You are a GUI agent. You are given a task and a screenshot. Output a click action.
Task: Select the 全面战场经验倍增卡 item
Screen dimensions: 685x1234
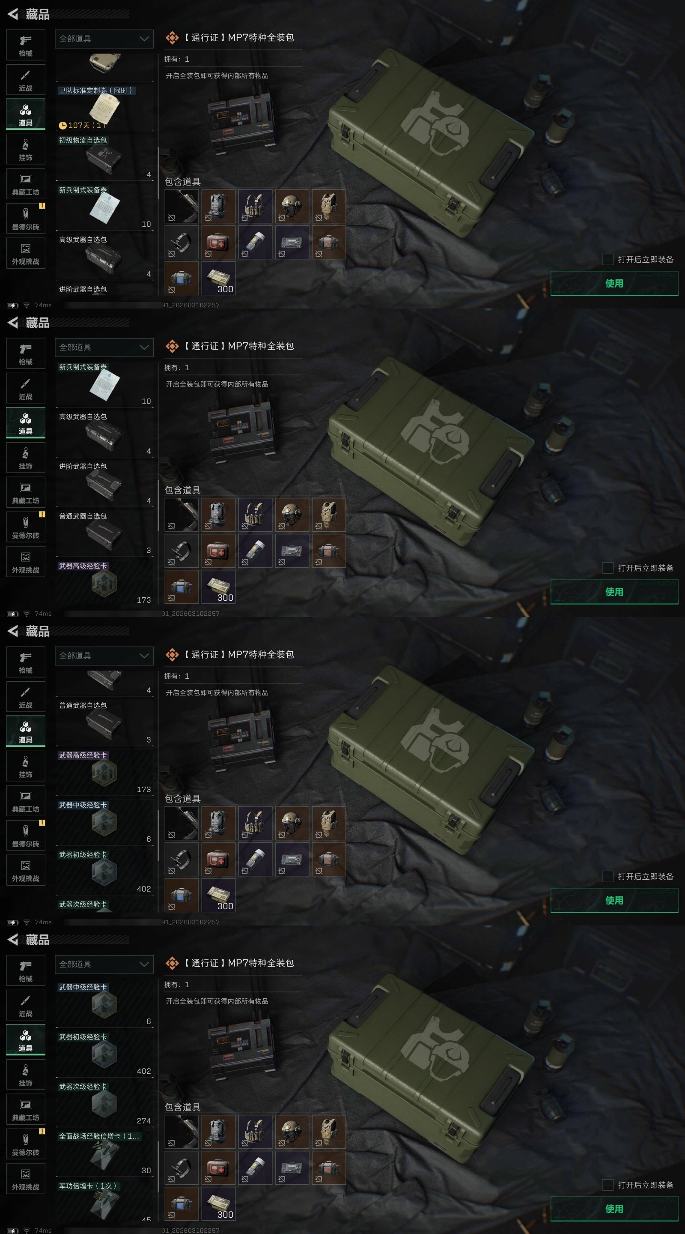tap(104, 1153)
